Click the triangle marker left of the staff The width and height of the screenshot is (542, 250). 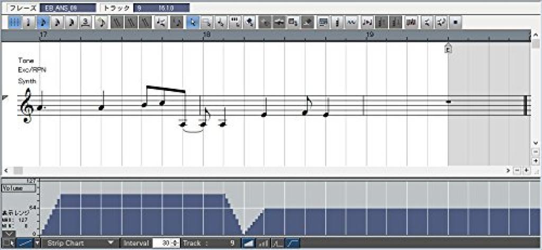click(x=4, y=99)
